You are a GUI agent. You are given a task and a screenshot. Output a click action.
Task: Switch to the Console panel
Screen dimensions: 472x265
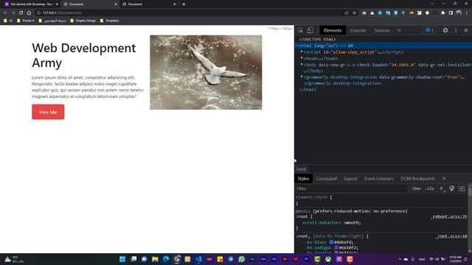[358, 30]
